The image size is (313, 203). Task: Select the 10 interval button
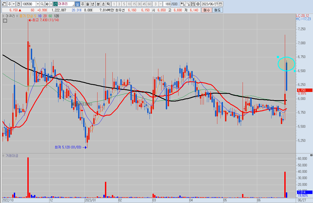tap(129, 4)
